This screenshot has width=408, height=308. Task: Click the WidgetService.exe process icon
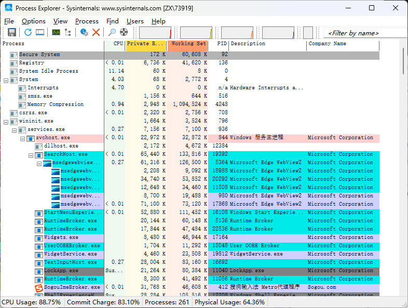click(39, 255)
